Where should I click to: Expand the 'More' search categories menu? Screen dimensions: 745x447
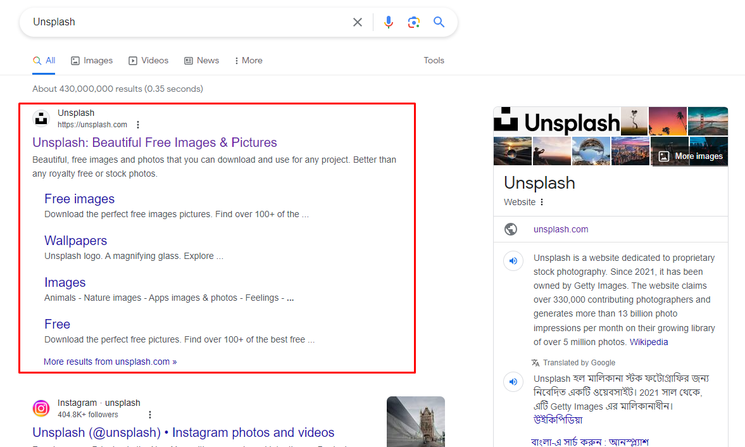(x=247, y=60)
